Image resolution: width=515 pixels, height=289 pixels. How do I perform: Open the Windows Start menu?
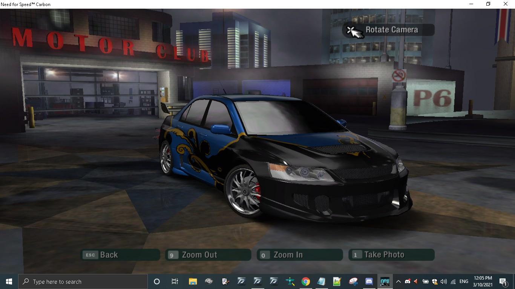pos(9,281)
